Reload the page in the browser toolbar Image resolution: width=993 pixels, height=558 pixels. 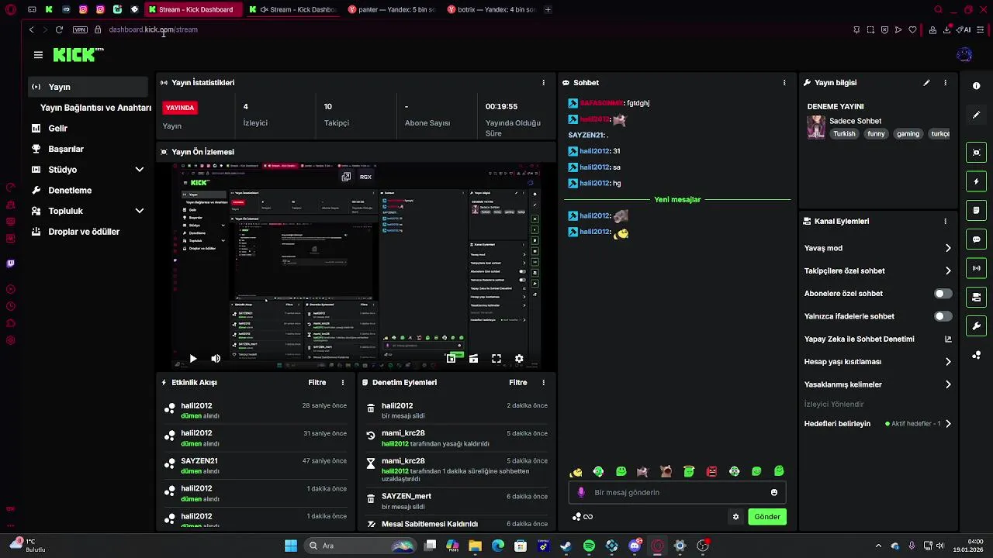(59, 29)
